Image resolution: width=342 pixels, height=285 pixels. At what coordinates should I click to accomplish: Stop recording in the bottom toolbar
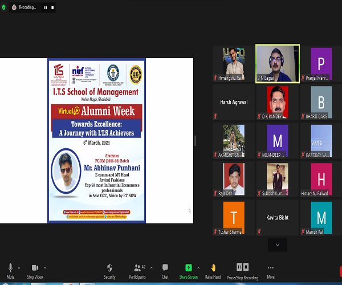(x=246, y=267)
